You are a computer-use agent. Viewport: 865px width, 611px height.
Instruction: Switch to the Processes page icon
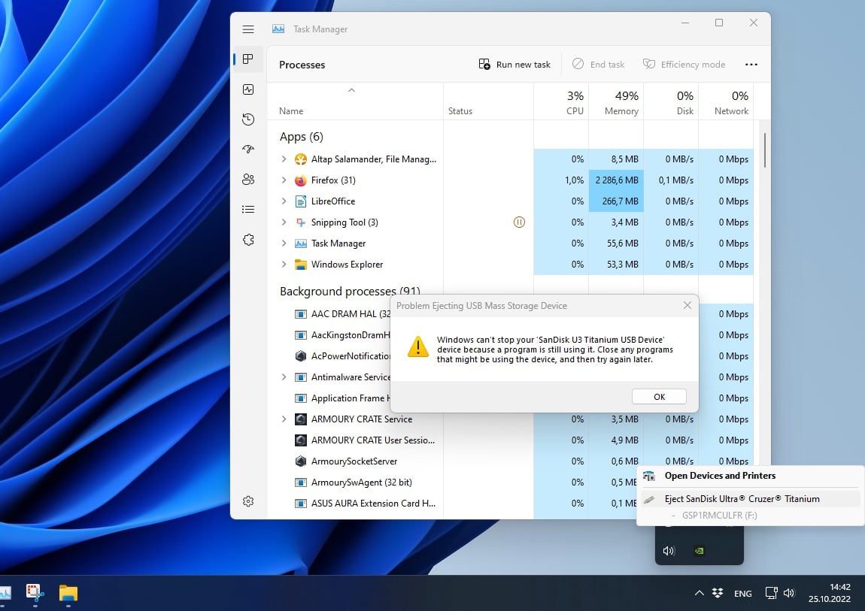coord(248,59)
